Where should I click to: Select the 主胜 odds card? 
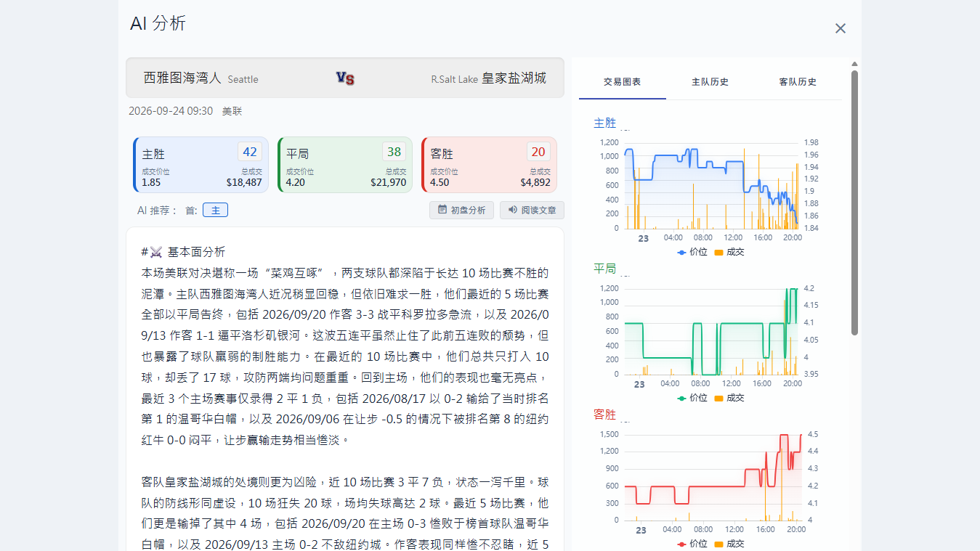(x=201, y=165)
